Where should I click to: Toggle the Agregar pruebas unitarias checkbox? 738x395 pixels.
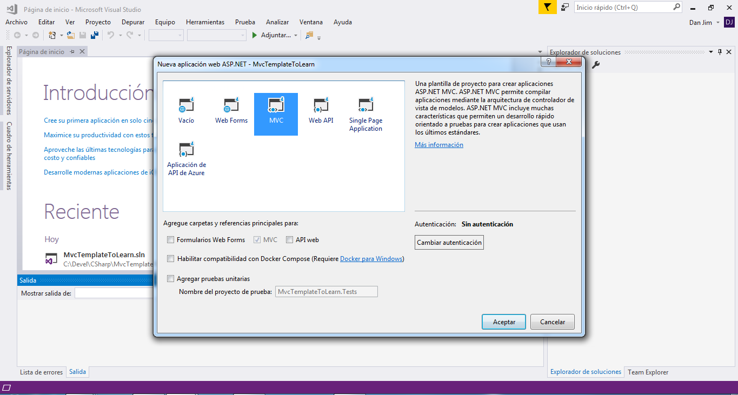pyautogui.click(x=171, y=279)
